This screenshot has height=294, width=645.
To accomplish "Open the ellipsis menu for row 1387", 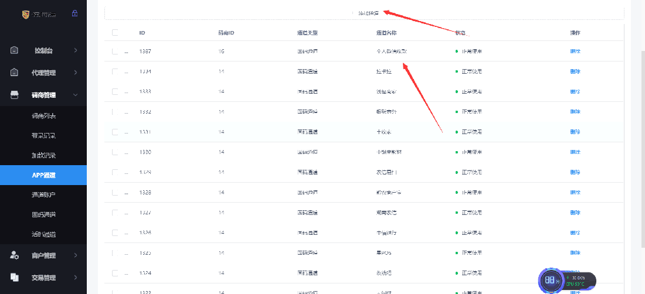I will (x=126, y=52).
